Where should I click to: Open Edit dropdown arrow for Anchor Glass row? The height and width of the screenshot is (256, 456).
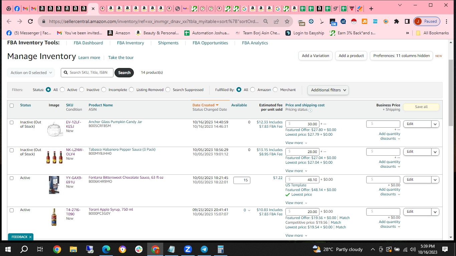pyautogui.click(x=435, y=124)
